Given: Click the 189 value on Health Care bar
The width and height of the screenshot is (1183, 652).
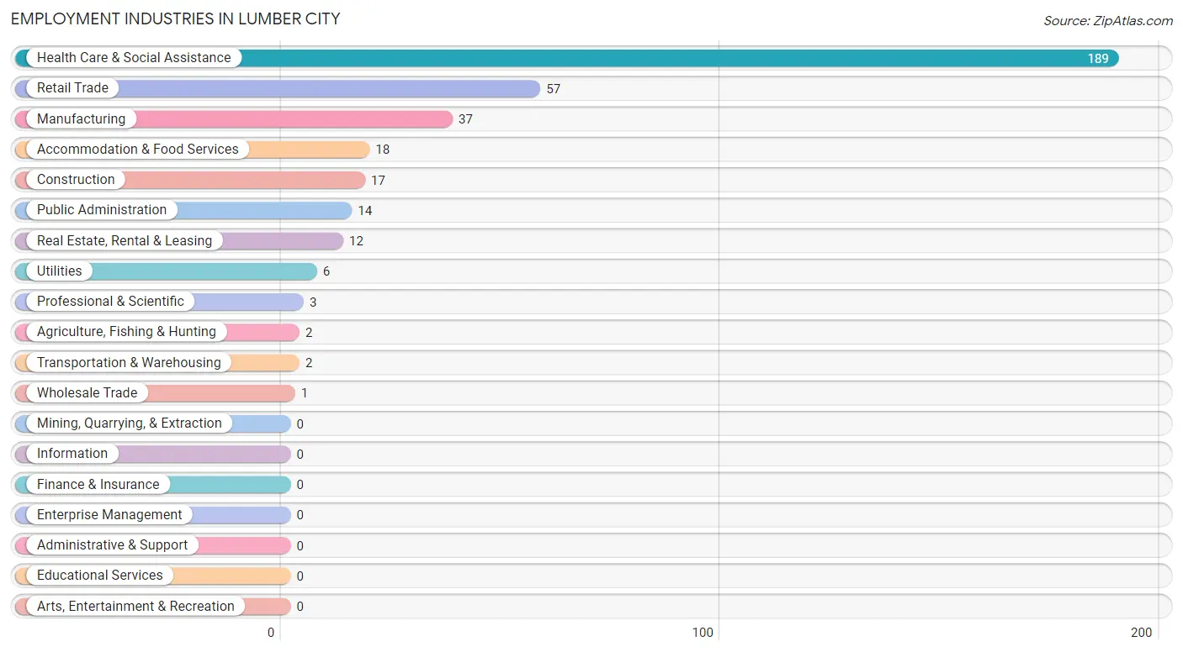Looking at the screenshot, I should pyautogui.click(x=1098, y=59).
